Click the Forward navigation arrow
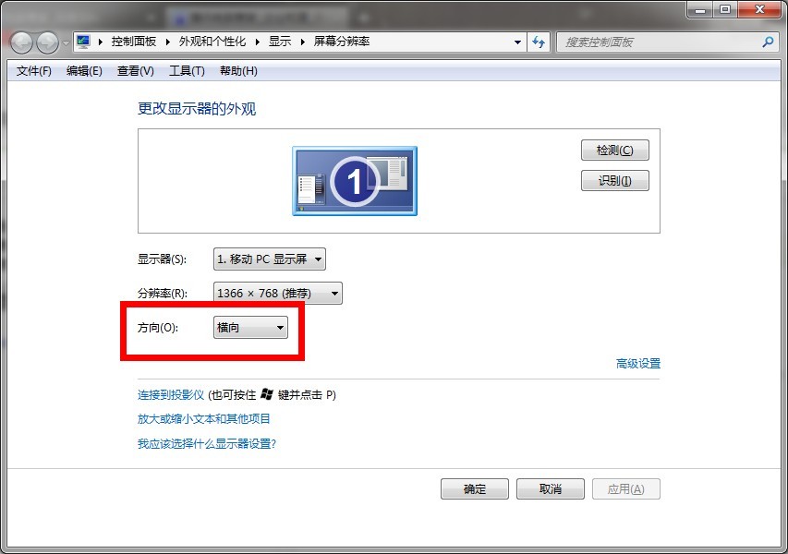Screen dimensions: 788x554 pyautogui.click(x=48, y=42)
